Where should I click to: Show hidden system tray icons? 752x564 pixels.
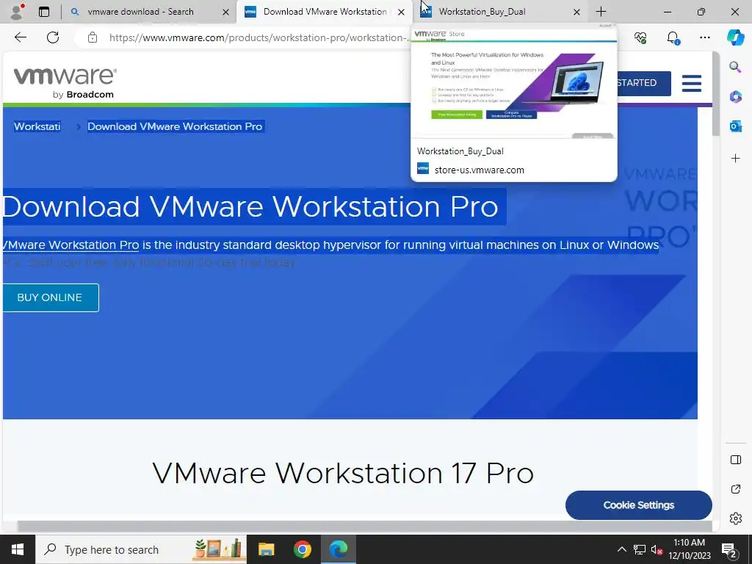point(621,549)
